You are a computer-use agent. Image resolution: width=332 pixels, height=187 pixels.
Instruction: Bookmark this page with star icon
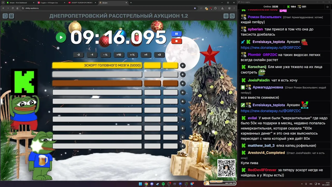point(195,8)
